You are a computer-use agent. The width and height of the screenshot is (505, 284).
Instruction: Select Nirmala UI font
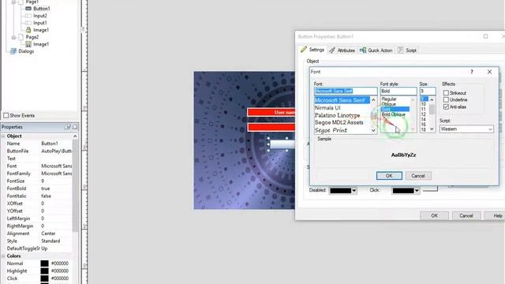tap(327, 108)
